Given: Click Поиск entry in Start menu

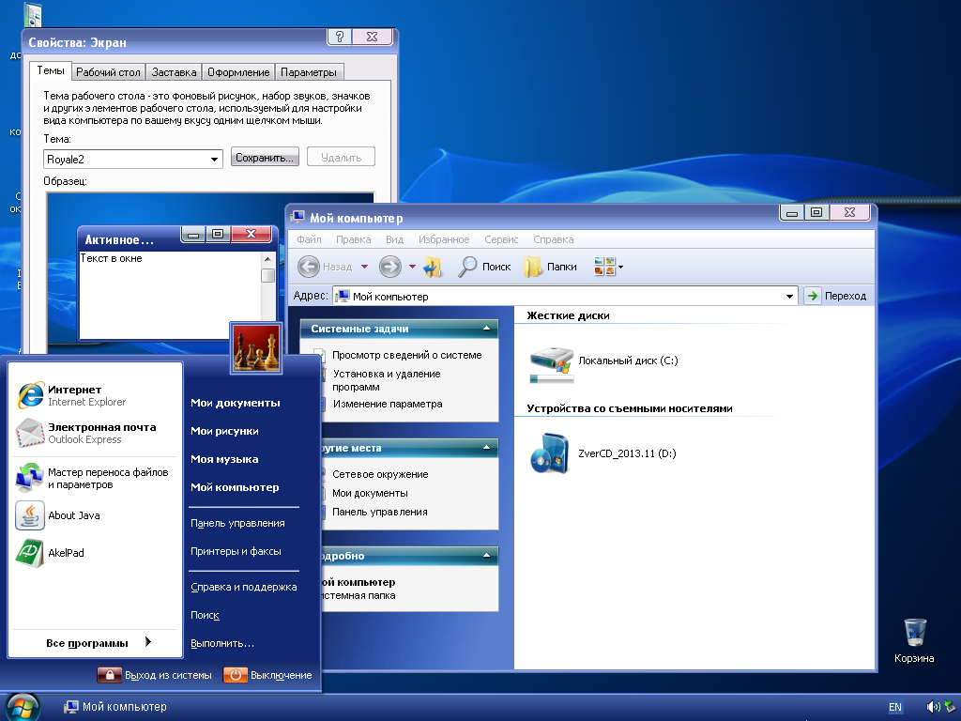Looking at the screenshot, I should click(x=205, y=615).
